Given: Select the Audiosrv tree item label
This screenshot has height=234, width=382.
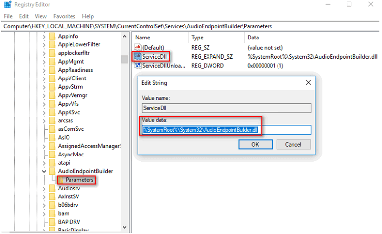Looking at the screenshot, I should 69,188.
